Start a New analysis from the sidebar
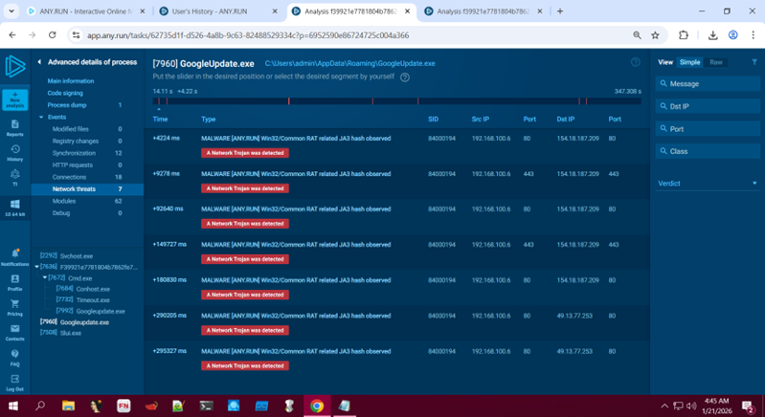The width and height of the screenshot is (765, 417). 15,99
